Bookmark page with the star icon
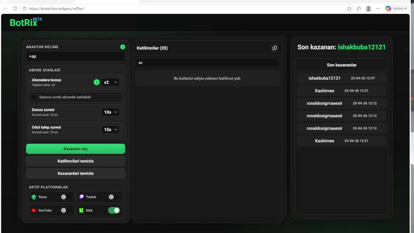The width and height of the screenshot is (414, 233). point(349,8)
